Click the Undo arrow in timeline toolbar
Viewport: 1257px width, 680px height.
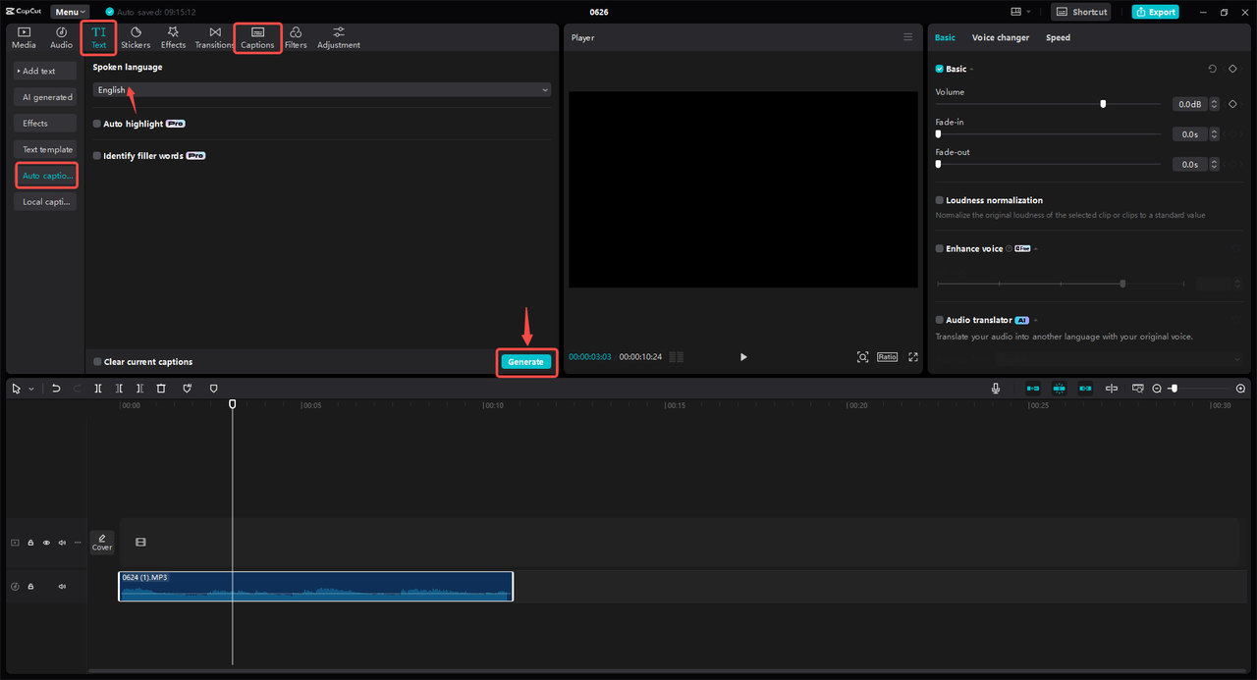56,389
